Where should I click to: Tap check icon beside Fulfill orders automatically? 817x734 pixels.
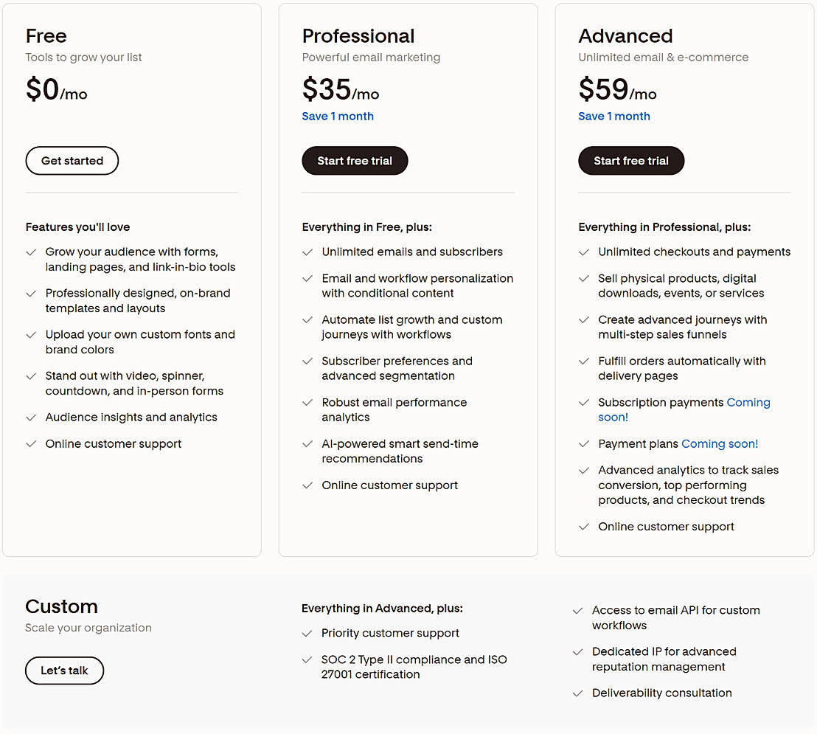(x=584, y=361)
